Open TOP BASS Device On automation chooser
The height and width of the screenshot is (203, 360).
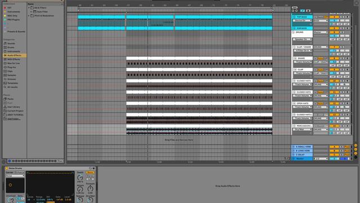tap(303, 21)
